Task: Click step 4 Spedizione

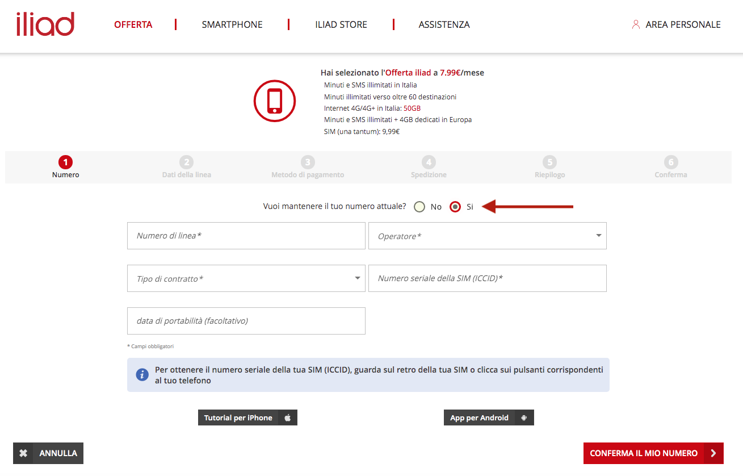Action: pos(429,167)
